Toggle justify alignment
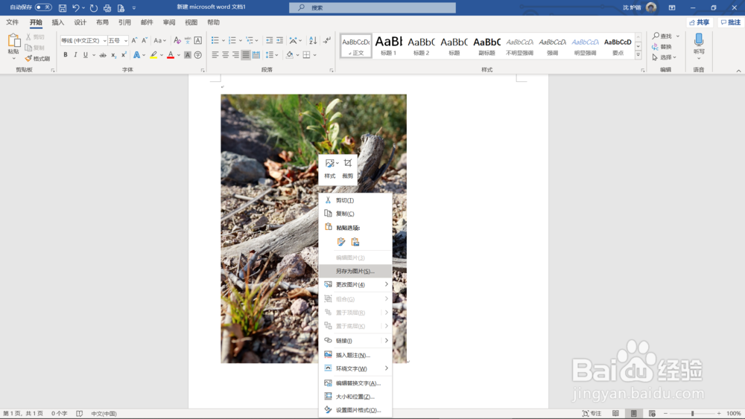The image size is (745, 419). coord(246,55)
